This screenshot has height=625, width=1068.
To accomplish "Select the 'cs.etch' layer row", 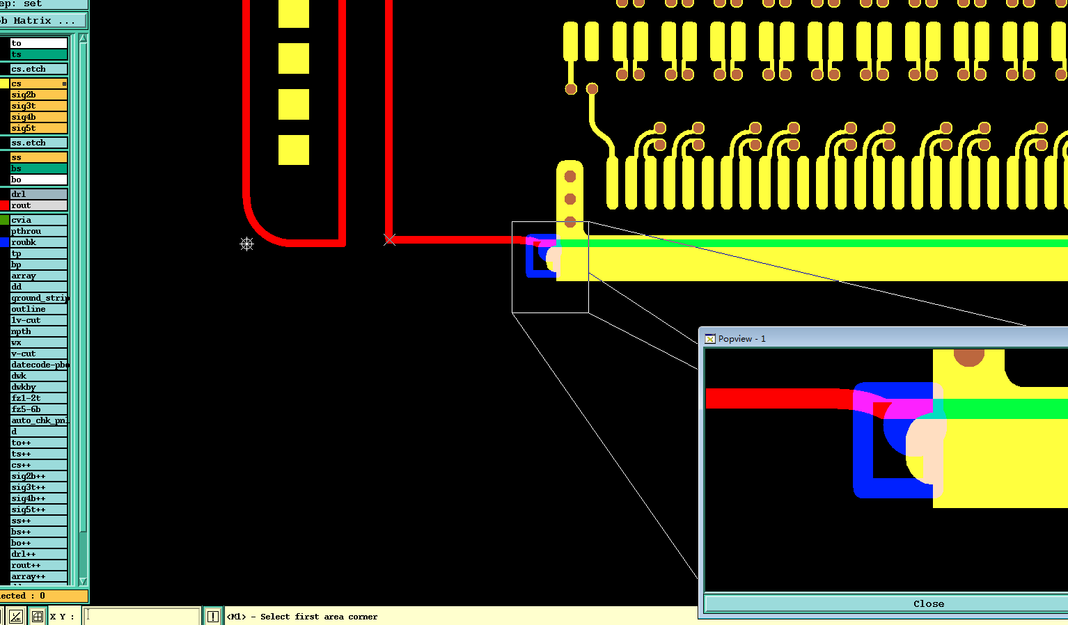I will tap(39, 69).
